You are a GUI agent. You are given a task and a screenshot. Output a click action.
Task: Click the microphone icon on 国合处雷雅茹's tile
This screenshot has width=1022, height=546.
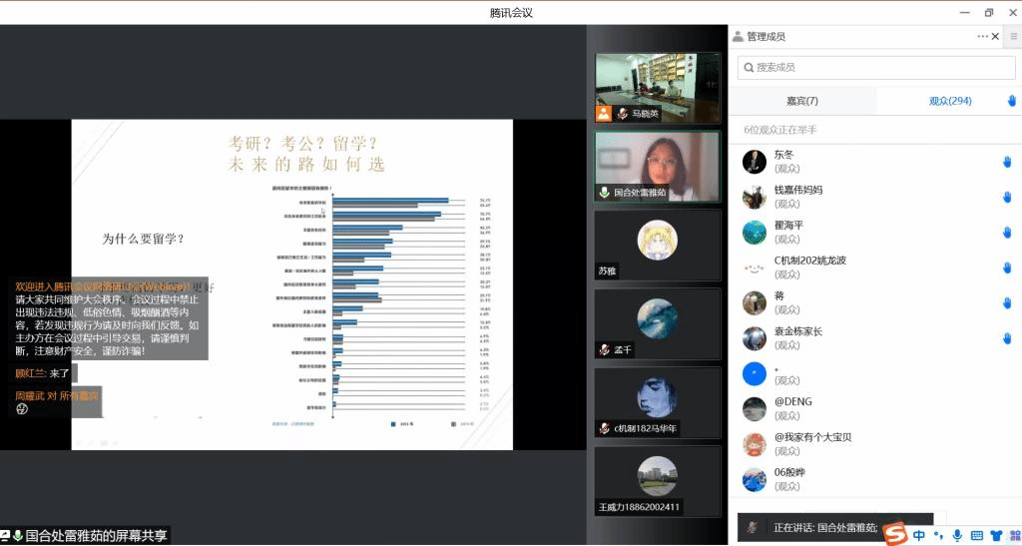click(x=605, y=192)
